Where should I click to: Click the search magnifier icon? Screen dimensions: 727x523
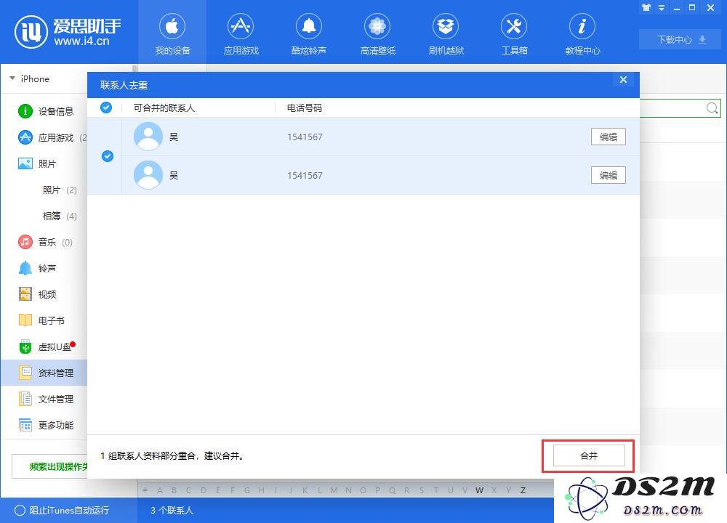(x=712, y=108)
